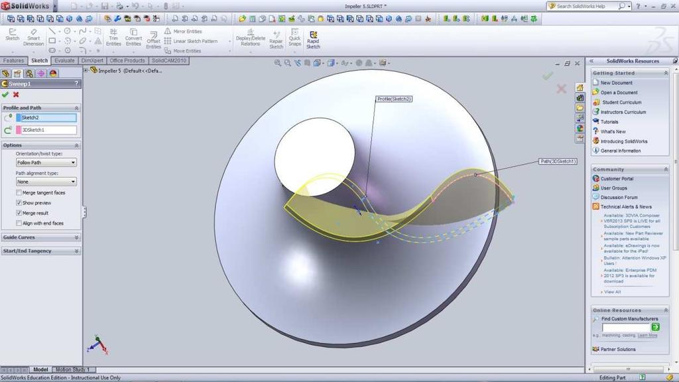Click the pink path color swatch

pyautogui.click(x=19, y=130)
